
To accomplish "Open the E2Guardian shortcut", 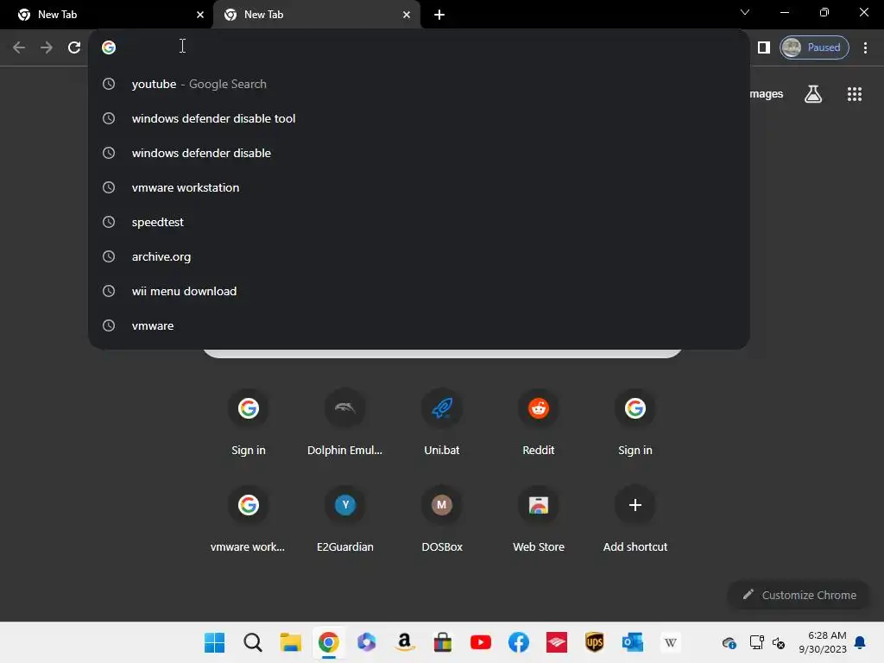I will (x=345, y=519).
